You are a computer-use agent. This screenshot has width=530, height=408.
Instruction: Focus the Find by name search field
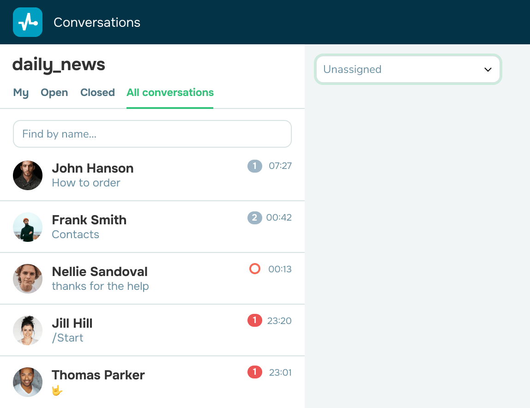tap(152, 134)
